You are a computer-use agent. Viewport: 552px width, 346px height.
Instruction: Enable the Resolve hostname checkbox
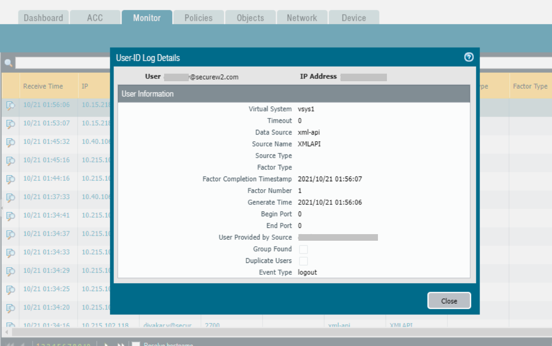[136, 344]
